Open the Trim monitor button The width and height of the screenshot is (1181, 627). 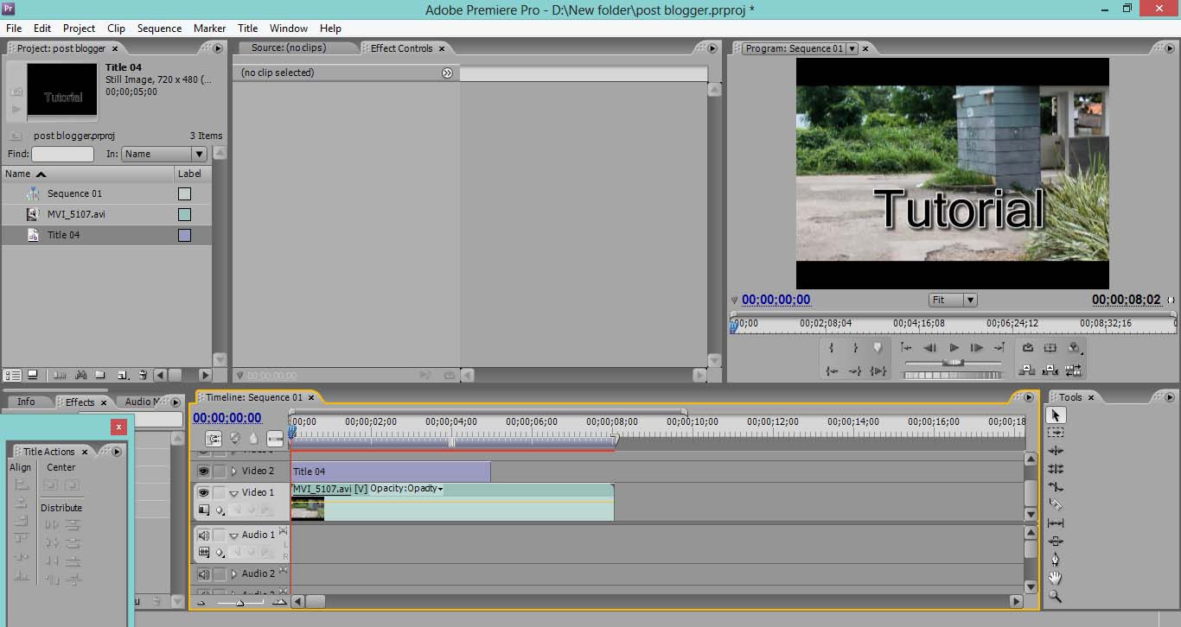pos(1074,370)
